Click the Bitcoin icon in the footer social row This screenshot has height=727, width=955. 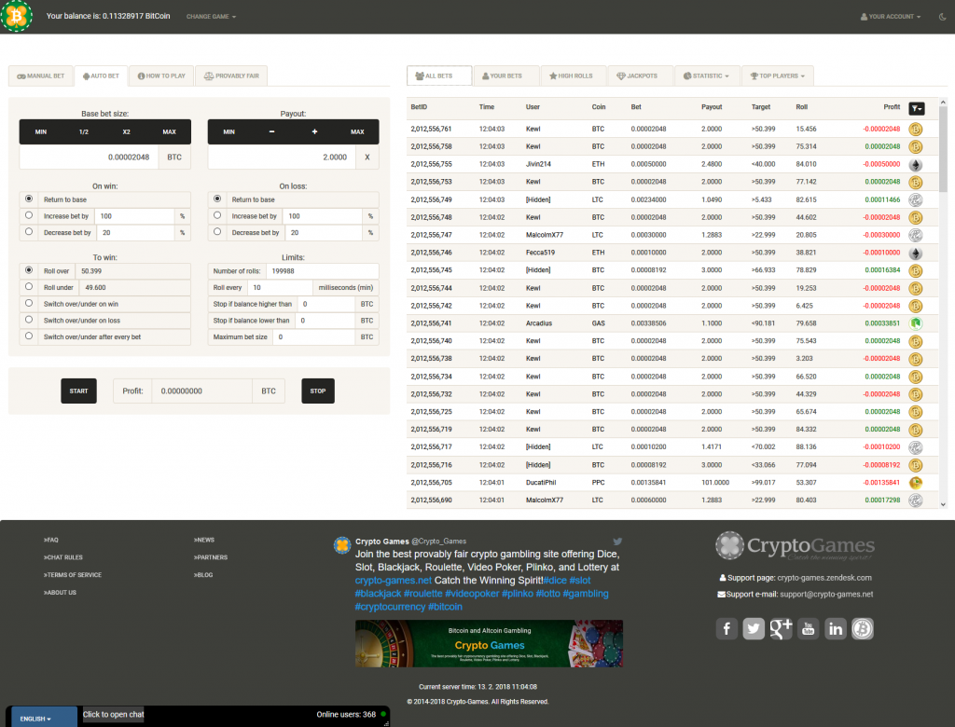tap(862, 628)
